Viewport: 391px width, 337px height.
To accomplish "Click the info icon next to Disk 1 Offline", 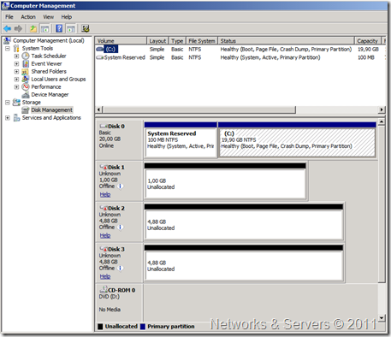I will tap(121, 186).
